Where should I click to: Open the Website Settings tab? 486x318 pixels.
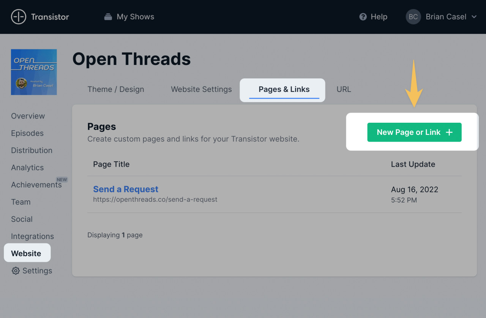pos(201,89)
